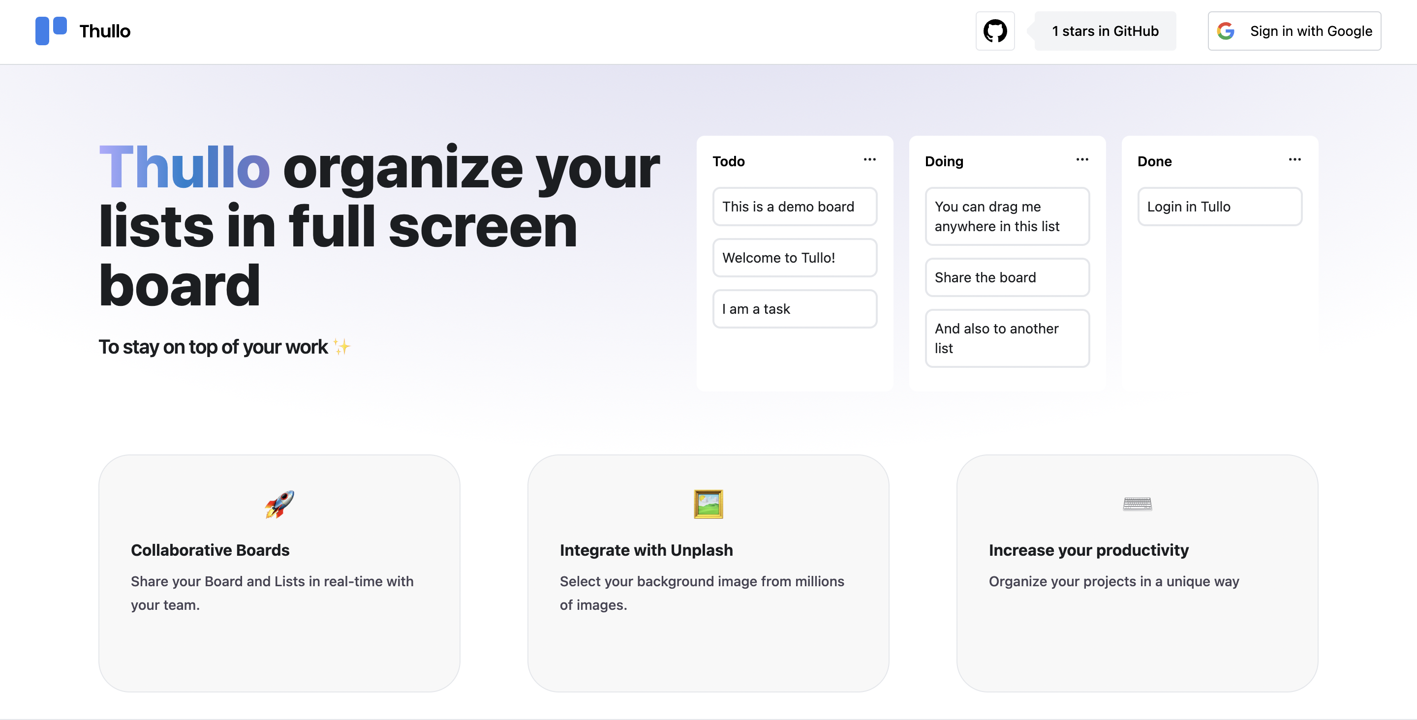Click the Todo list title
Screen dimensions: 1417x720
pyautogui.click(x=729, y=161)
